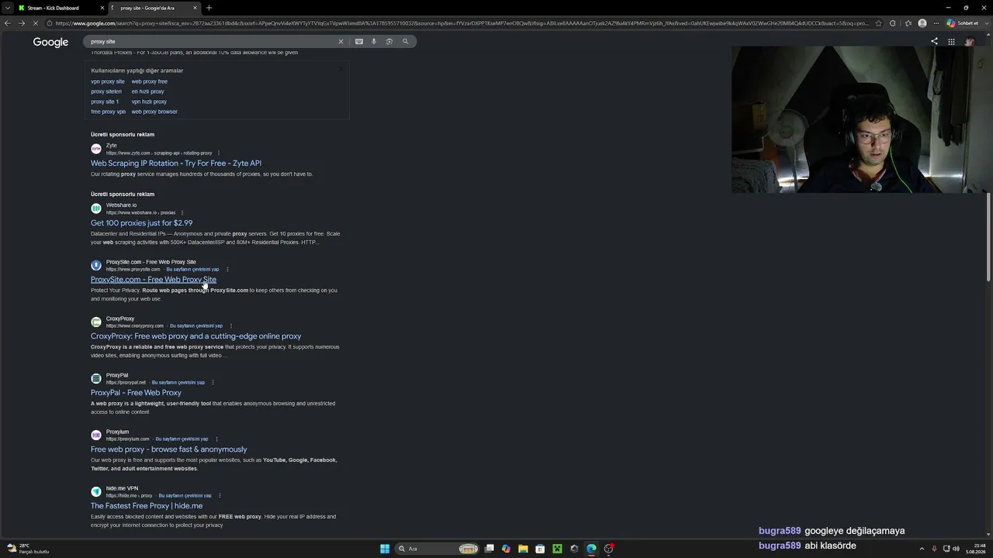Open a new browser tab
The height and width of the screenshot is (558, 993).
coord(209,8)
